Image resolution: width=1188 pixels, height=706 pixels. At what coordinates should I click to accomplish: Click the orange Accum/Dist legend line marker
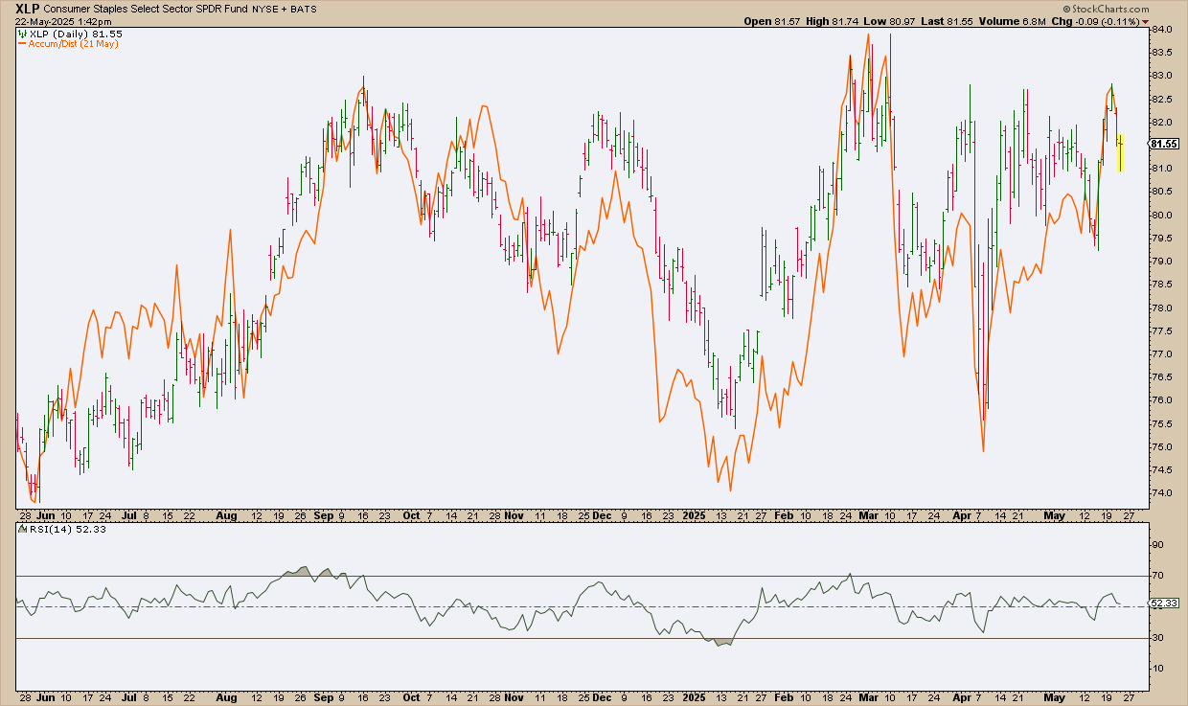coord(23,44)
